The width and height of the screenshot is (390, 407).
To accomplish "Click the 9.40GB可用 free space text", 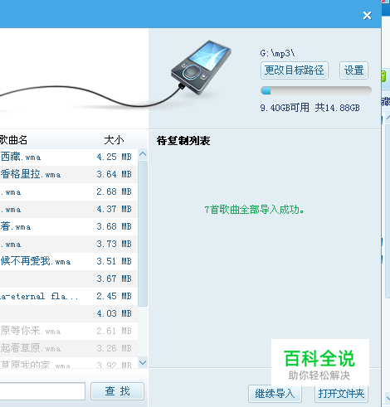I will (285, 108).
